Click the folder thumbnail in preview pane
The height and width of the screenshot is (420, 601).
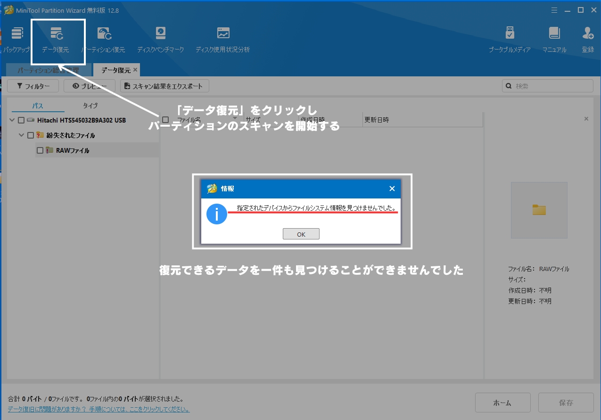tap(539, 210)
